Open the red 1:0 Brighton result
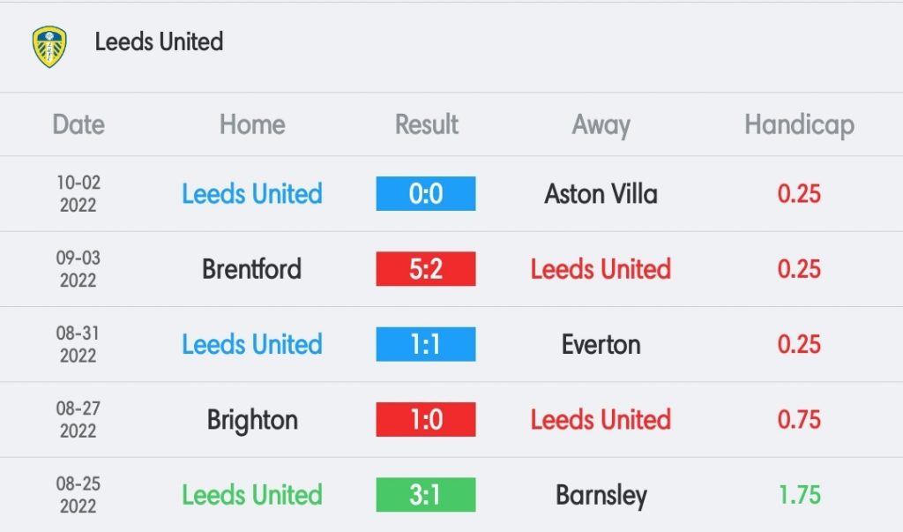 tap(426, 419)
